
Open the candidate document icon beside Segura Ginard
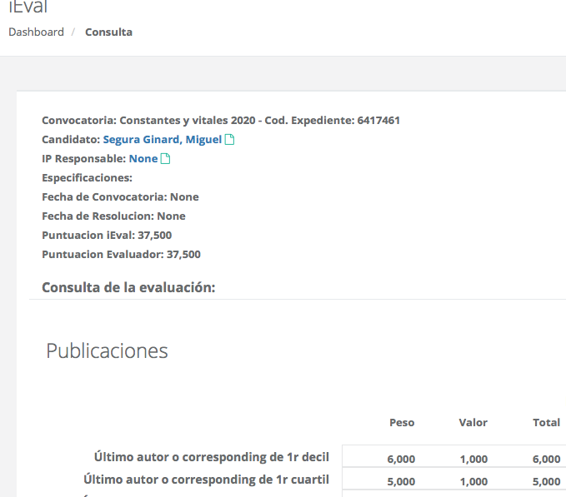(x=230, y=140)
